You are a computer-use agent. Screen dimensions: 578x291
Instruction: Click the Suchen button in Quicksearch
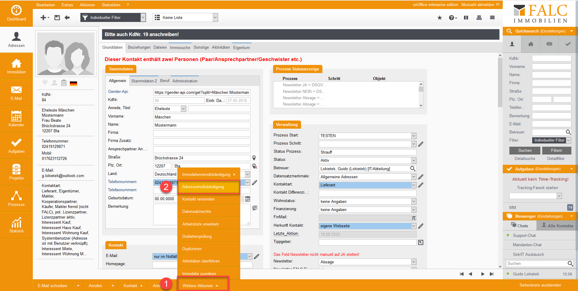pyautogui.click(x=525, y=151)
